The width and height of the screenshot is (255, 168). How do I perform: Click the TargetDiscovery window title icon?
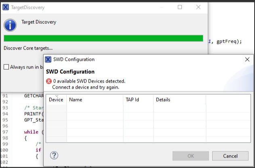(6, 7)
